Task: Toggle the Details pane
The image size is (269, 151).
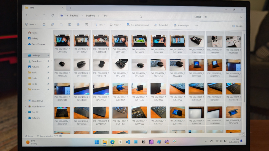Action: point(237,26)
